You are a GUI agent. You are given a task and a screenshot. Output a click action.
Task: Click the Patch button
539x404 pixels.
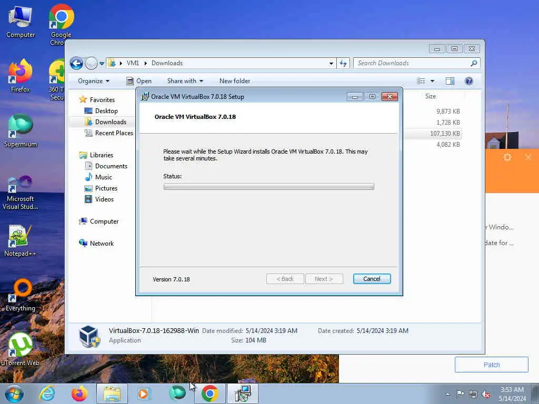pos(491,365)
